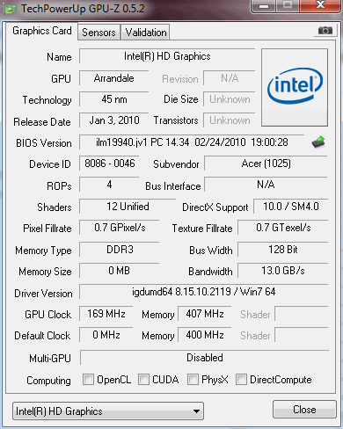
Task: Click the Default Clock value 0 MHz
Action: (x=106, y=335)
